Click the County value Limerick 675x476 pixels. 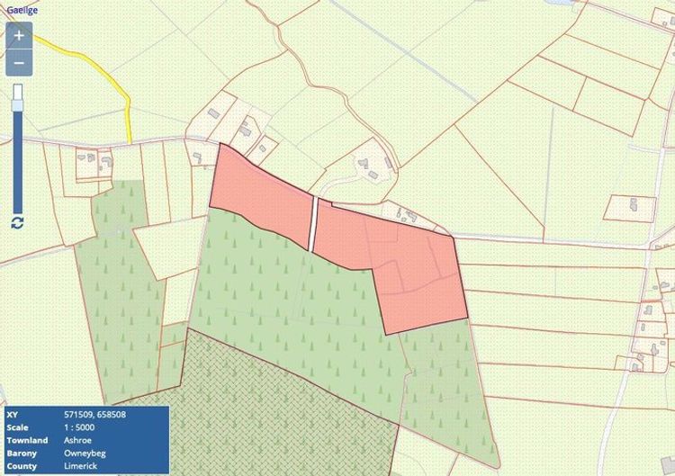80,466
